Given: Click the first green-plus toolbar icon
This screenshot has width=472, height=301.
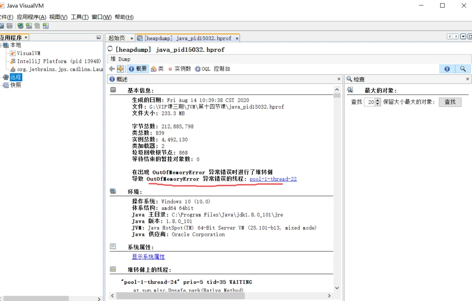Looking at the screenshot, I should pyautogui.click(x=20, y=26).
